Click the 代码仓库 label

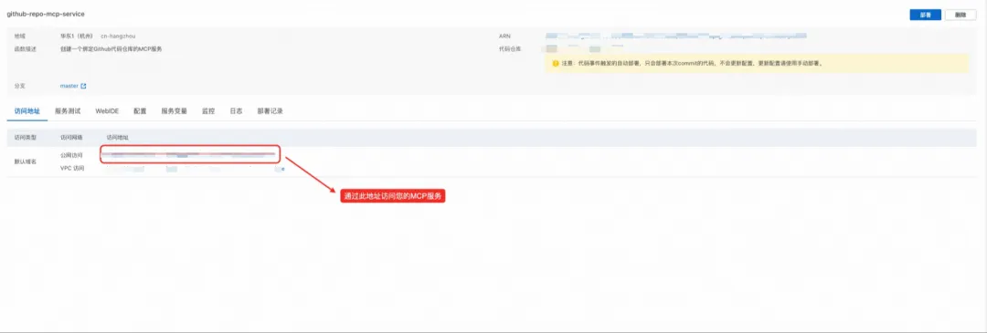click(x=510, y=48)
